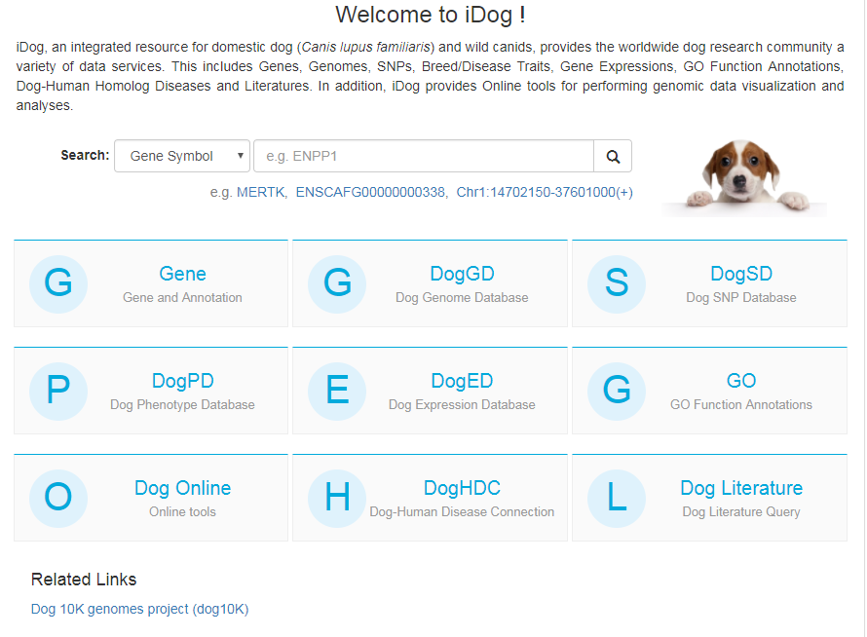Click the circular G icon beside GO
867x637 pixels.
pos(617,391)
